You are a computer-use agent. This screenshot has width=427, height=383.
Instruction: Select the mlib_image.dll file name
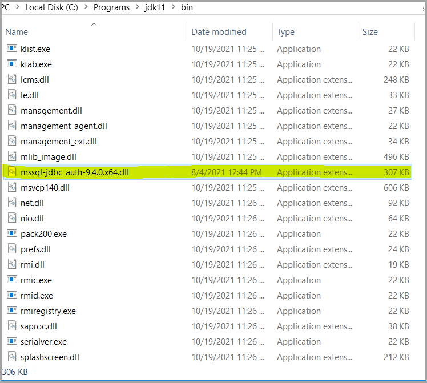tap(48, 157)
